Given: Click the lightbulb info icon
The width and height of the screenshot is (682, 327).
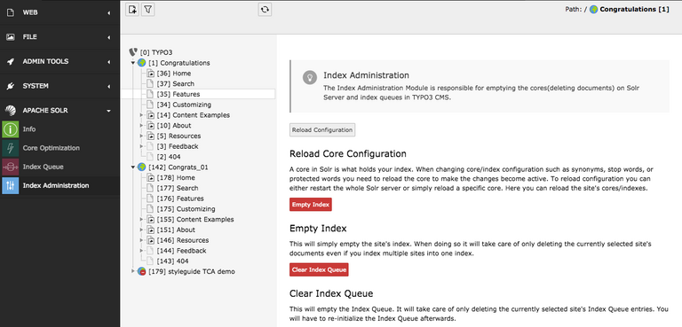Looking at the screenshot, I should (310, 78).
